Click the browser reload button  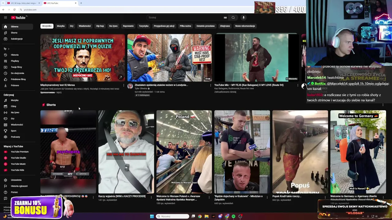14,9
